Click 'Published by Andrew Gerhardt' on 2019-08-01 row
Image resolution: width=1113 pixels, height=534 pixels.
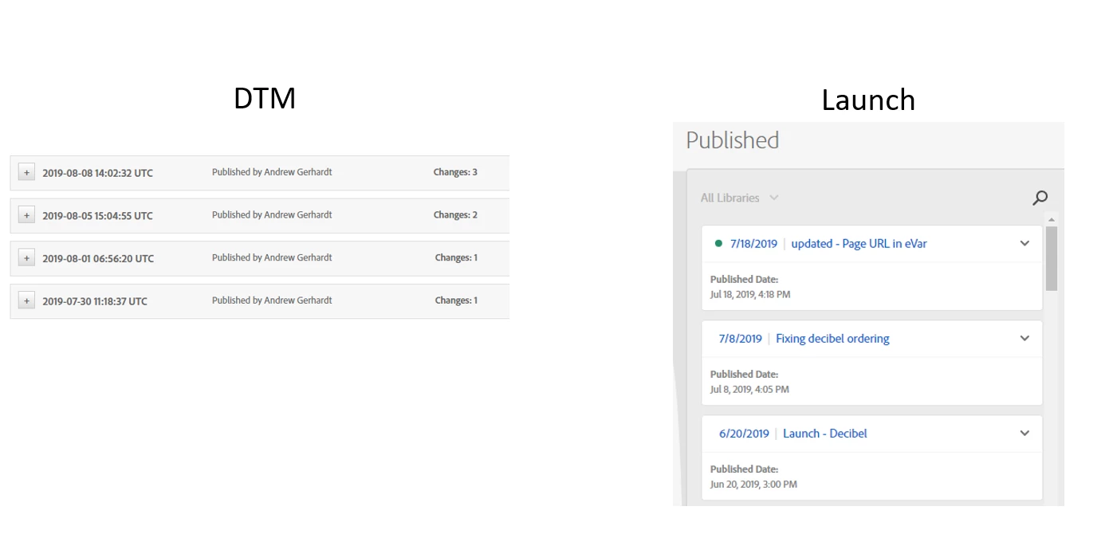tap(272, 257)
